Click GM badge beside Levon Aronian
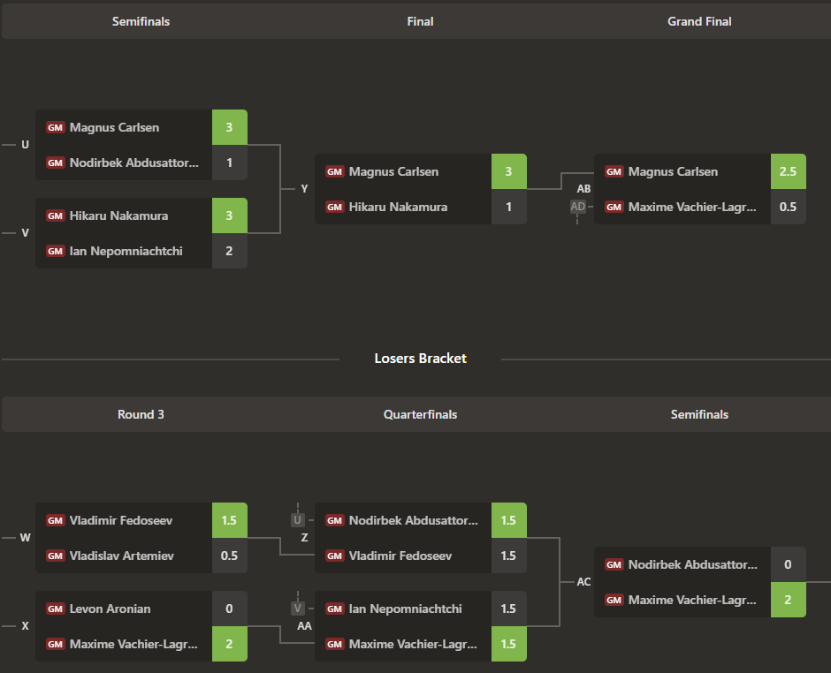 click(x=55, y=609)
